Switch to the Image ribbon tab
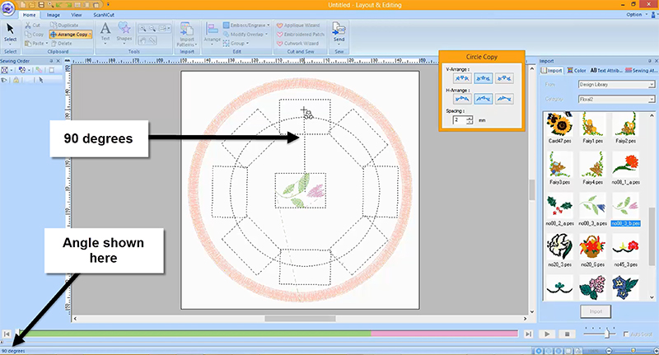Image resolution: width=659 pixels, height=355 pixels. tap(53, 15)
